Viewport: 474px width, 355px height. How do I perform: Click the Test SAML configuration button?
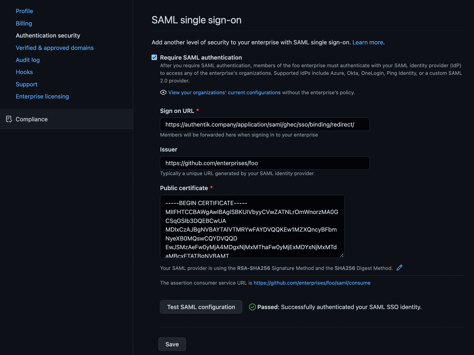pyautogui.click(x=201, y=307)
